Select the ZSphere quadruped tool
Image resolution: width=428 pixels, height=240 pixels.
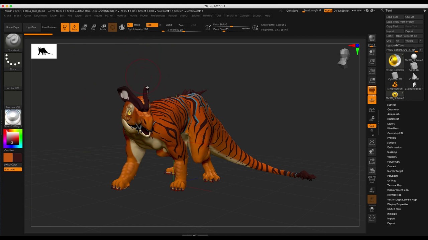(414, 86)
